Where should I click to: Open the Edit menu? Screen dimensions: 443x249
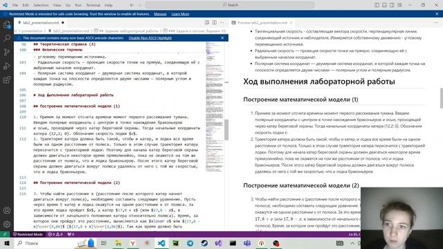pyautogui.click(x=26, y=5)
